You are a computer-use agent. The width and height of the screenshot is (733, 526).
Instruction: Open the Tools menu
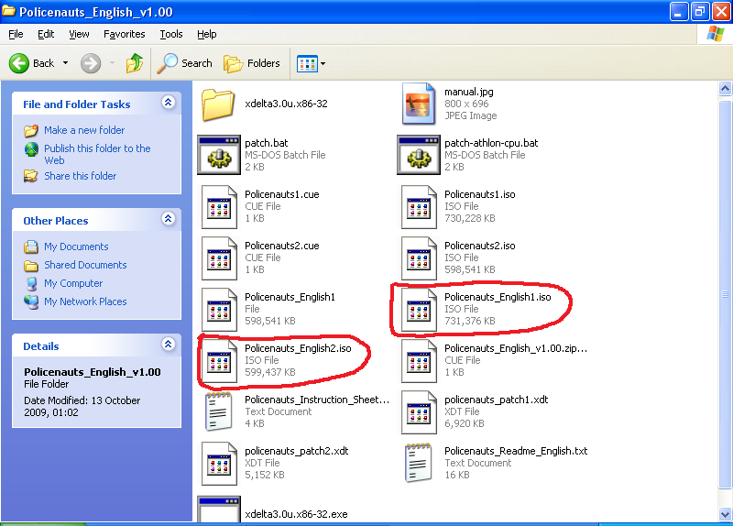click(x=171, y=34)
